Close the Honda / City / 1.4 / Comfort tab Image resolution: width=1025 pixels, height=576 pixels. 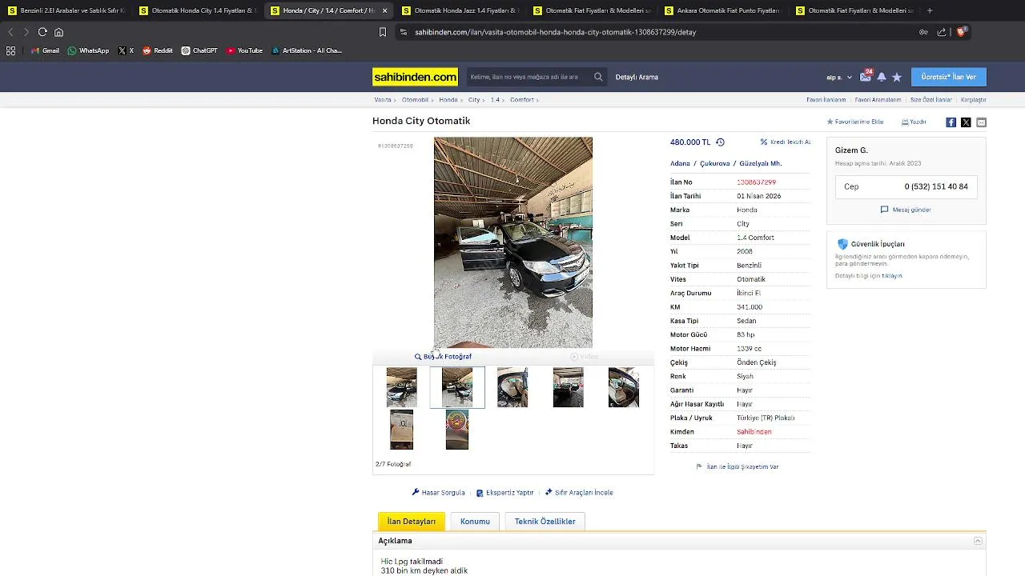click(x=385, y=10)
